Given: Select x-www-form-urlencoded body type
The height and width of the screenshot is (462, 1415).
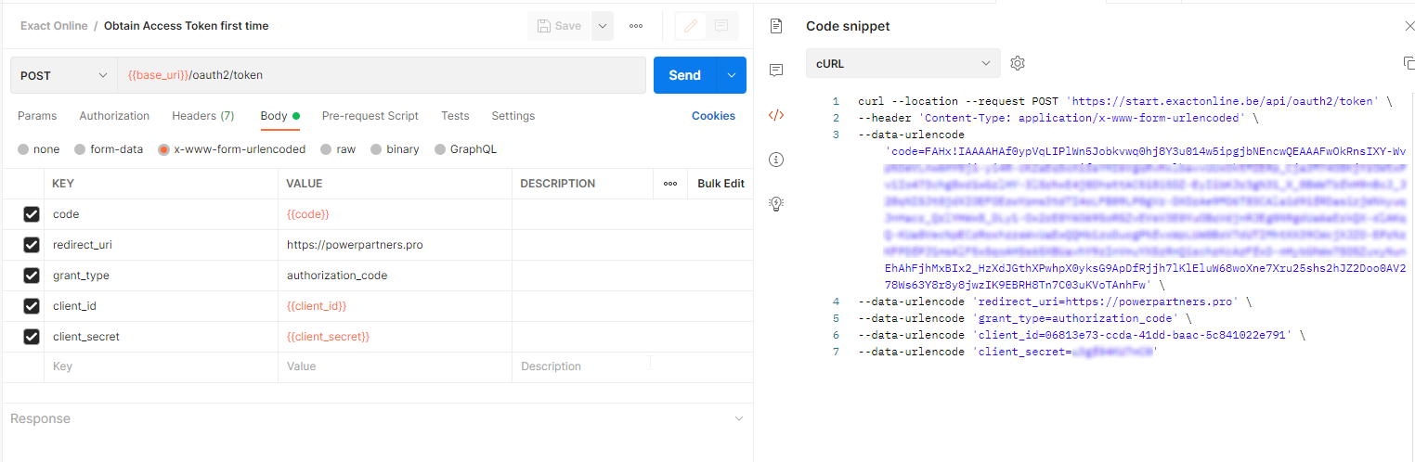Looking at the screenshot, I should tap(231, 149).
